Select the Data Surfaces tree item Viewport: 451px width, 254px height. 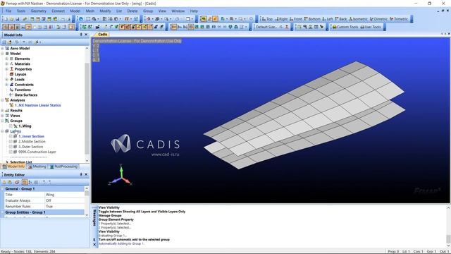click(x=26, y=95)
